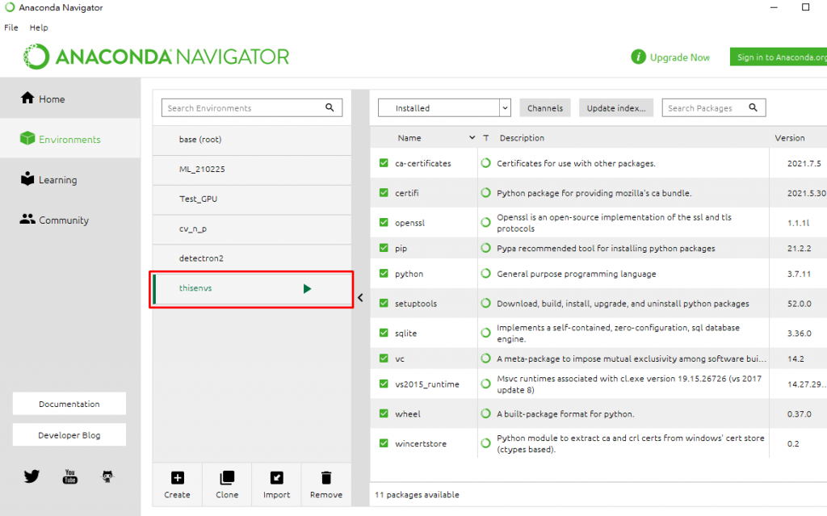Toggle the pip checkbox
827x516 pixels.
(384, 247)
